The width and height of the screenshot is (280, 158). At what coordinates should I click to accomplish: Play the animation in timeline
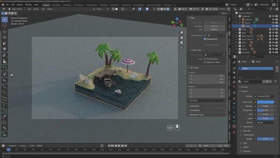[x=119, y=146]
